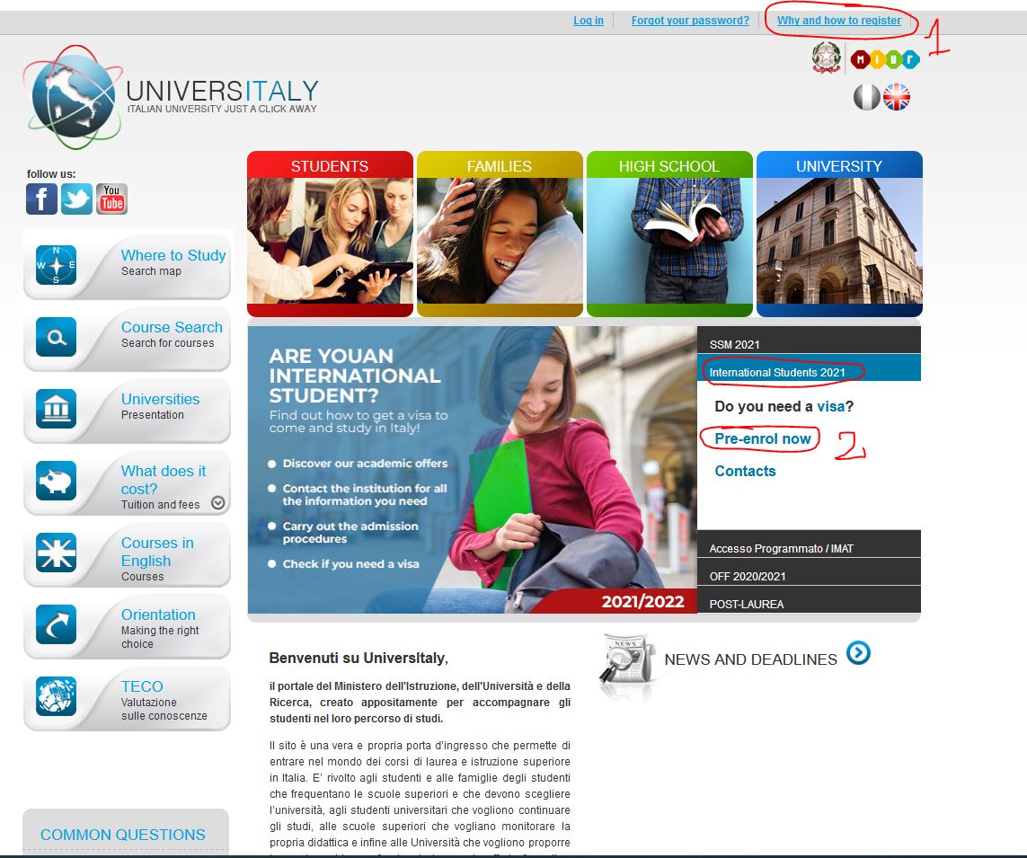Open the YouTube channel icon
Image resolution: width=1027 pixels, height=858 pixels.
click(x=112, y=199)
